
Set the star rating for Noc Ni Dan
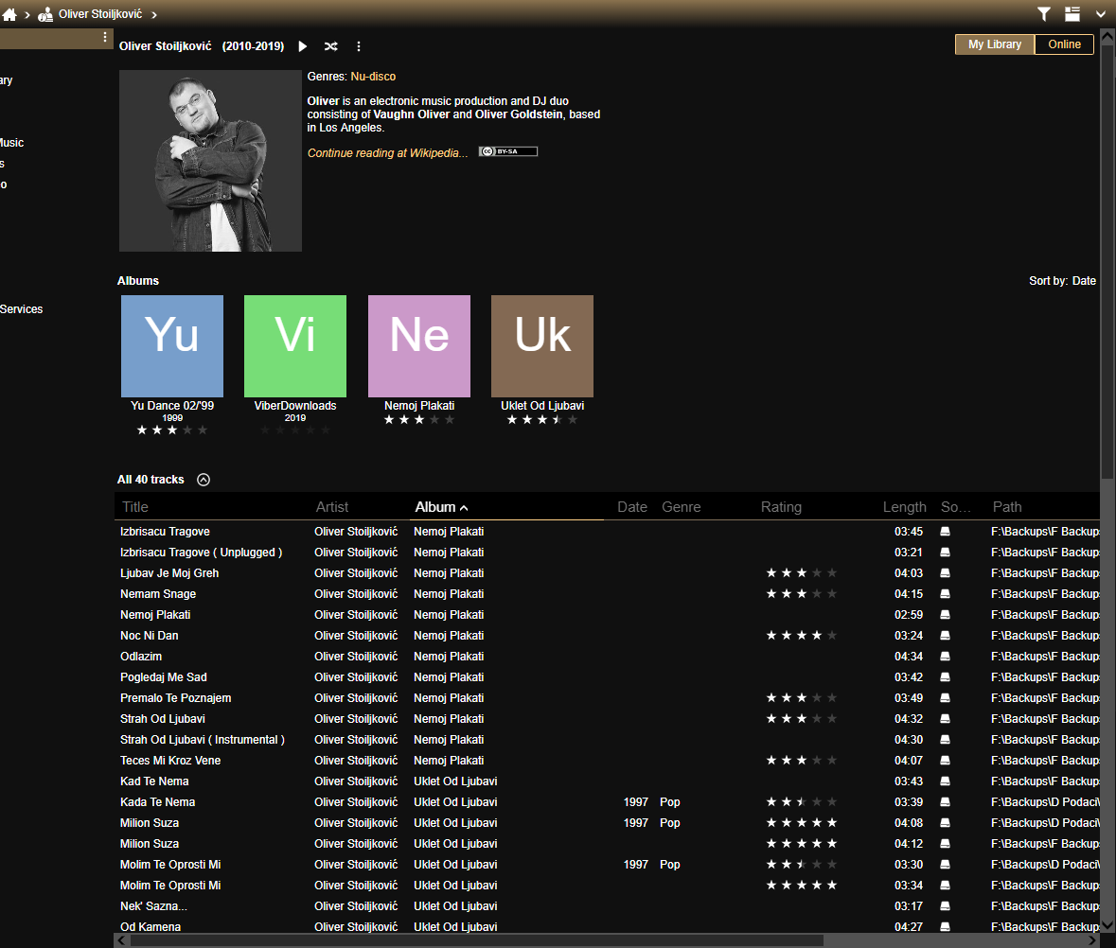pos(801,636)
